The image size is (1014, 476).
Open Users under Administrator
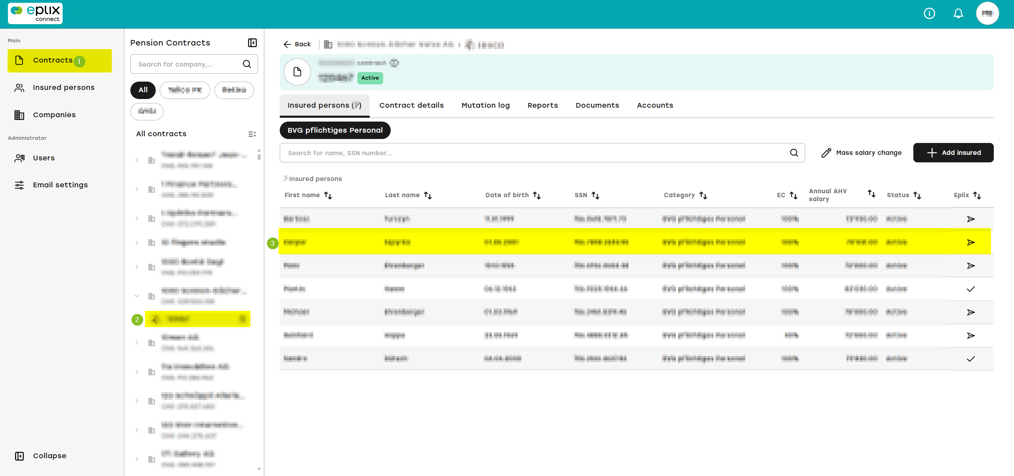pos(60,158)
